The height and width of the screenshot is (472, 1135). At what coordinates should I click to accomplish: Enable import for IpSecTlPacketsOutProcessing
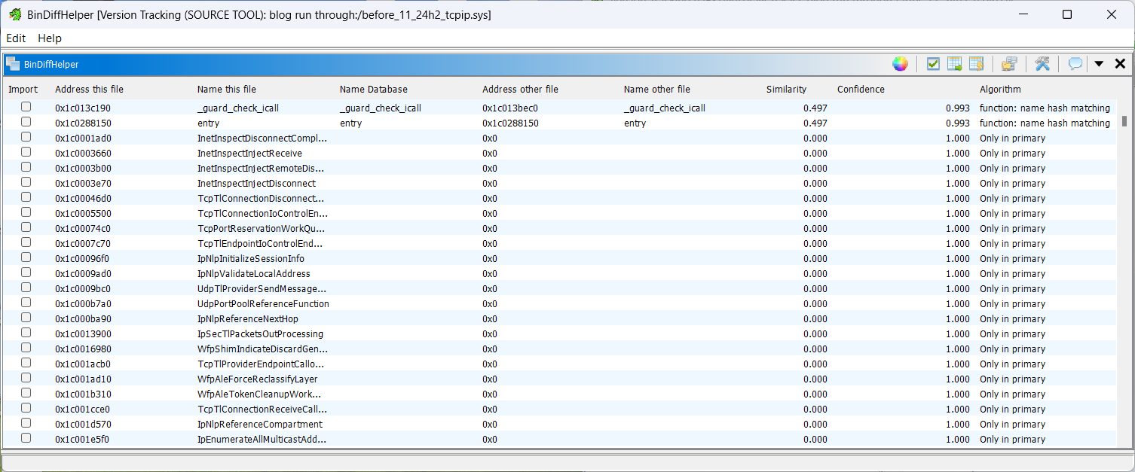click(26, 333)
